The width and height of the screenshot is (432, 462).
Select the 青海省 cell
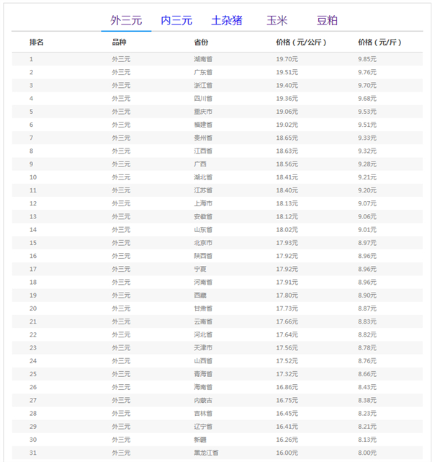(203, 374)
